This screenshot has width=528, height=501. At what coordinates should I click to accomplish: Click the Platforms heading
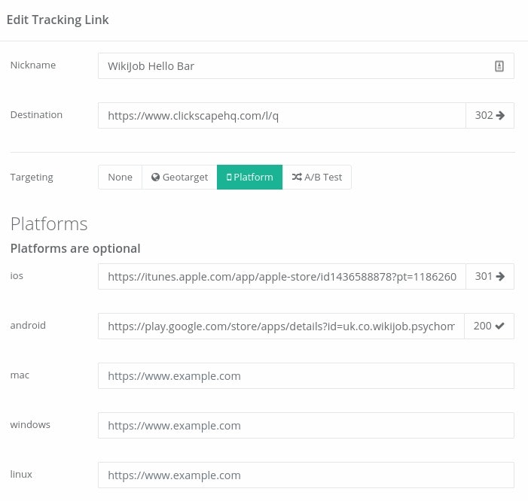(x=49, y=223)
